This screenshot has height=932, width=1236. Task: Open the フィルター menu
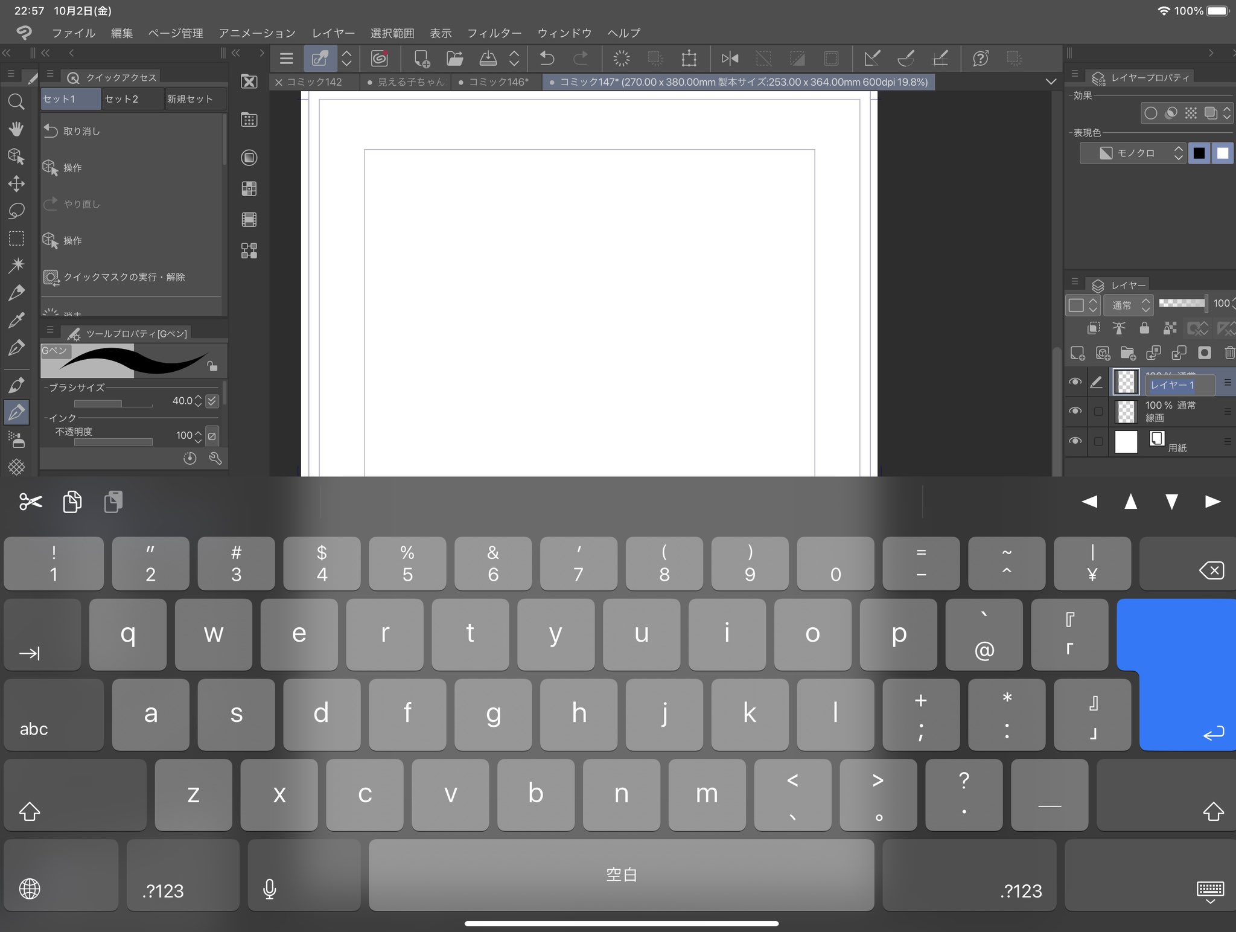494,33
